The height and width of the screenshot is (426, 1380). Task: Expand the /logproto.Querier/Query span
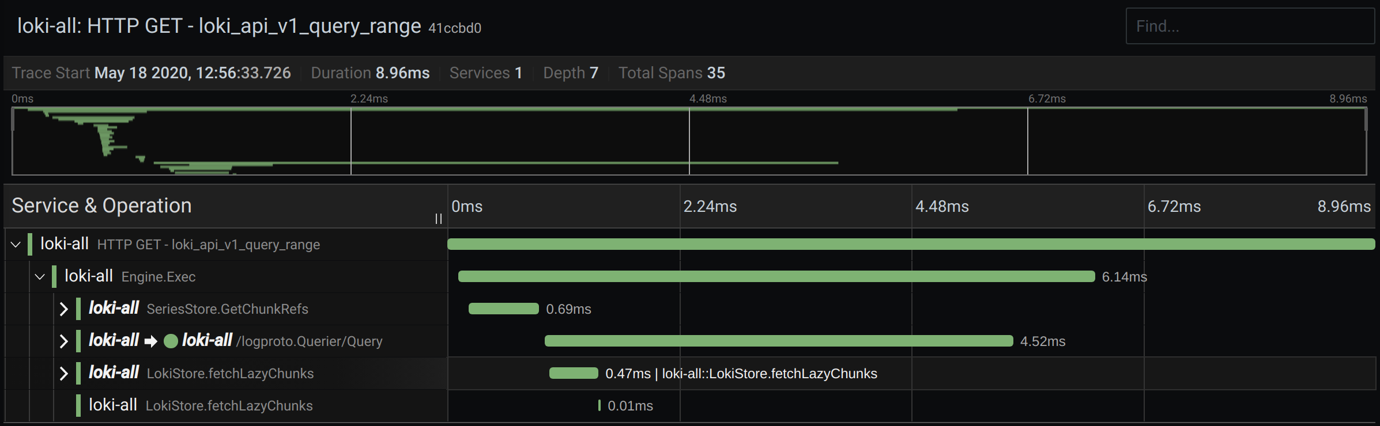[63, 341]
